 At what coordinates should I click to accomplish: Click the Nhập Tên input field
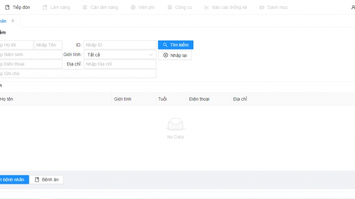(x=48, y=45)
